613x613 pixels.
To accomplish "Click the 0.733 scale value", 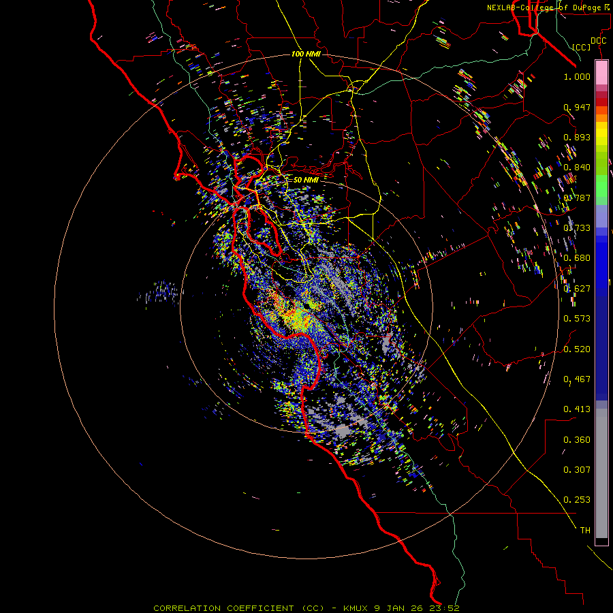I will coord(577,227).
